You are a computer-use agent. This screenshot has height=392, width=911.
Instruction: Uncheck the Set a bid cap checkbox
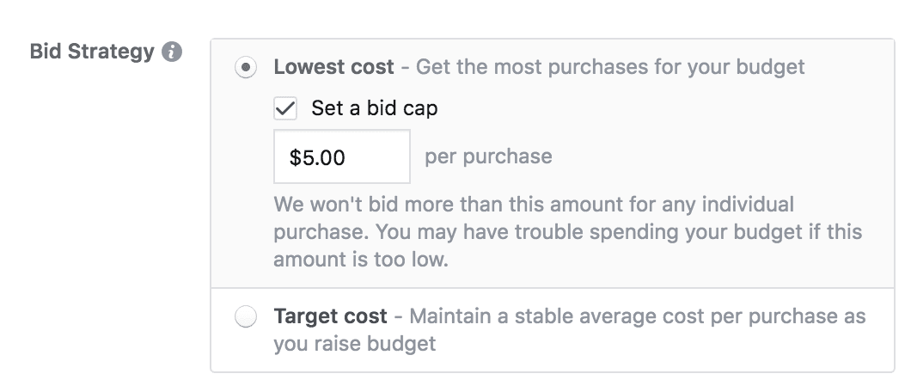[x=284, y=109]
